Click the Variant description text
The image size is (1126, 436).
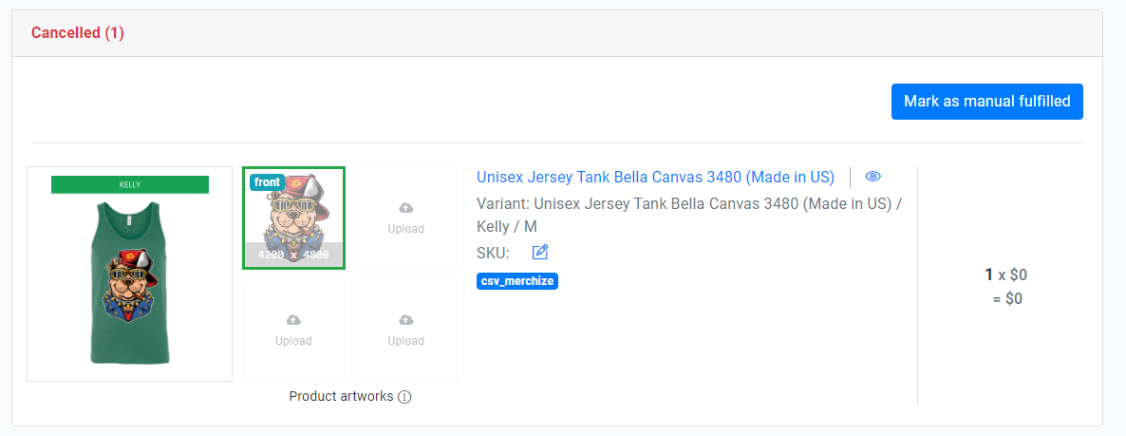[x=688, y=215]
